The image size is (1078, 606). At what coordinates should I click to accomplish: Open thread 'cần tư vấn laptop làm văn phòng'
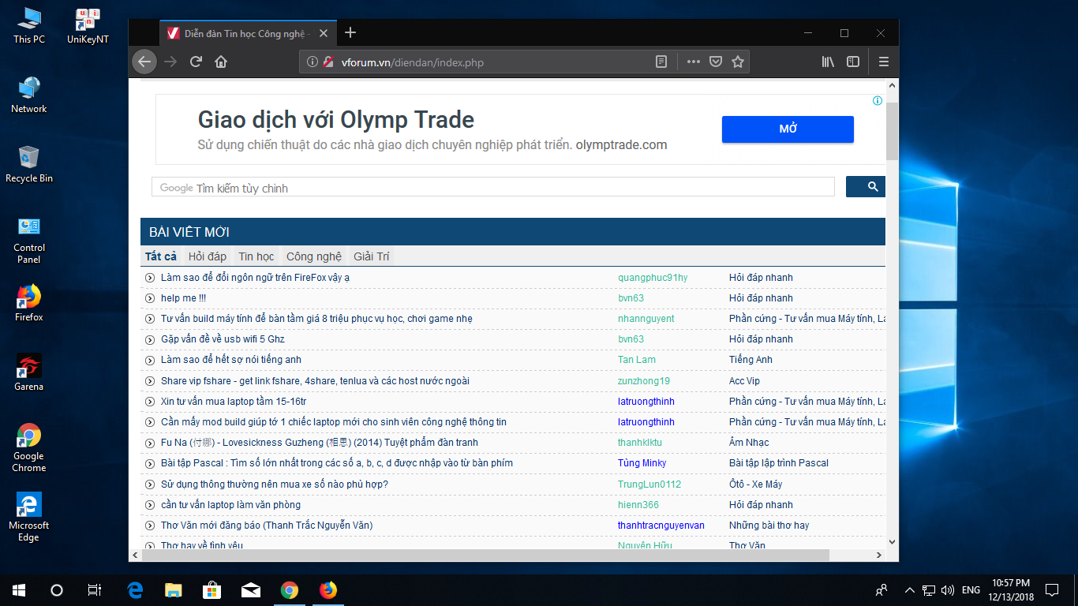click(x=230, y=505)
